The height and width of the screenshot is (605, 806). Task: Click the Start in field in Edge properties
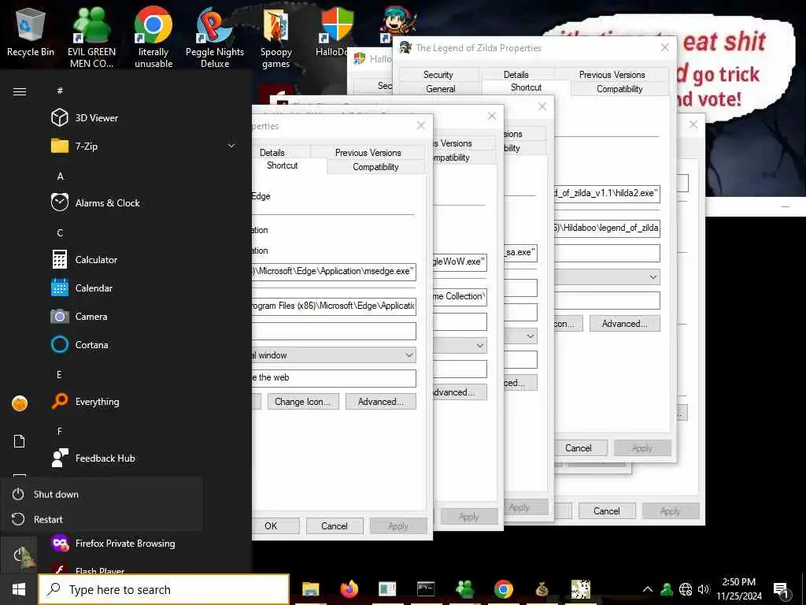334,306
